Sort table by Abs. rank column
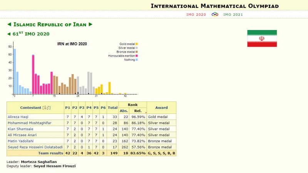The height and width of the screenshot is (173, 308). pos(124,111)
